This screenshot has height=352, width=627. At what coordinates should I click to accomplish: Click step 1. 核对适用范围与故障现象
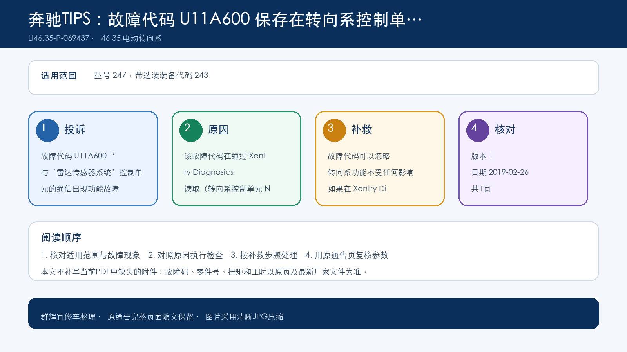tap(91, 255)
